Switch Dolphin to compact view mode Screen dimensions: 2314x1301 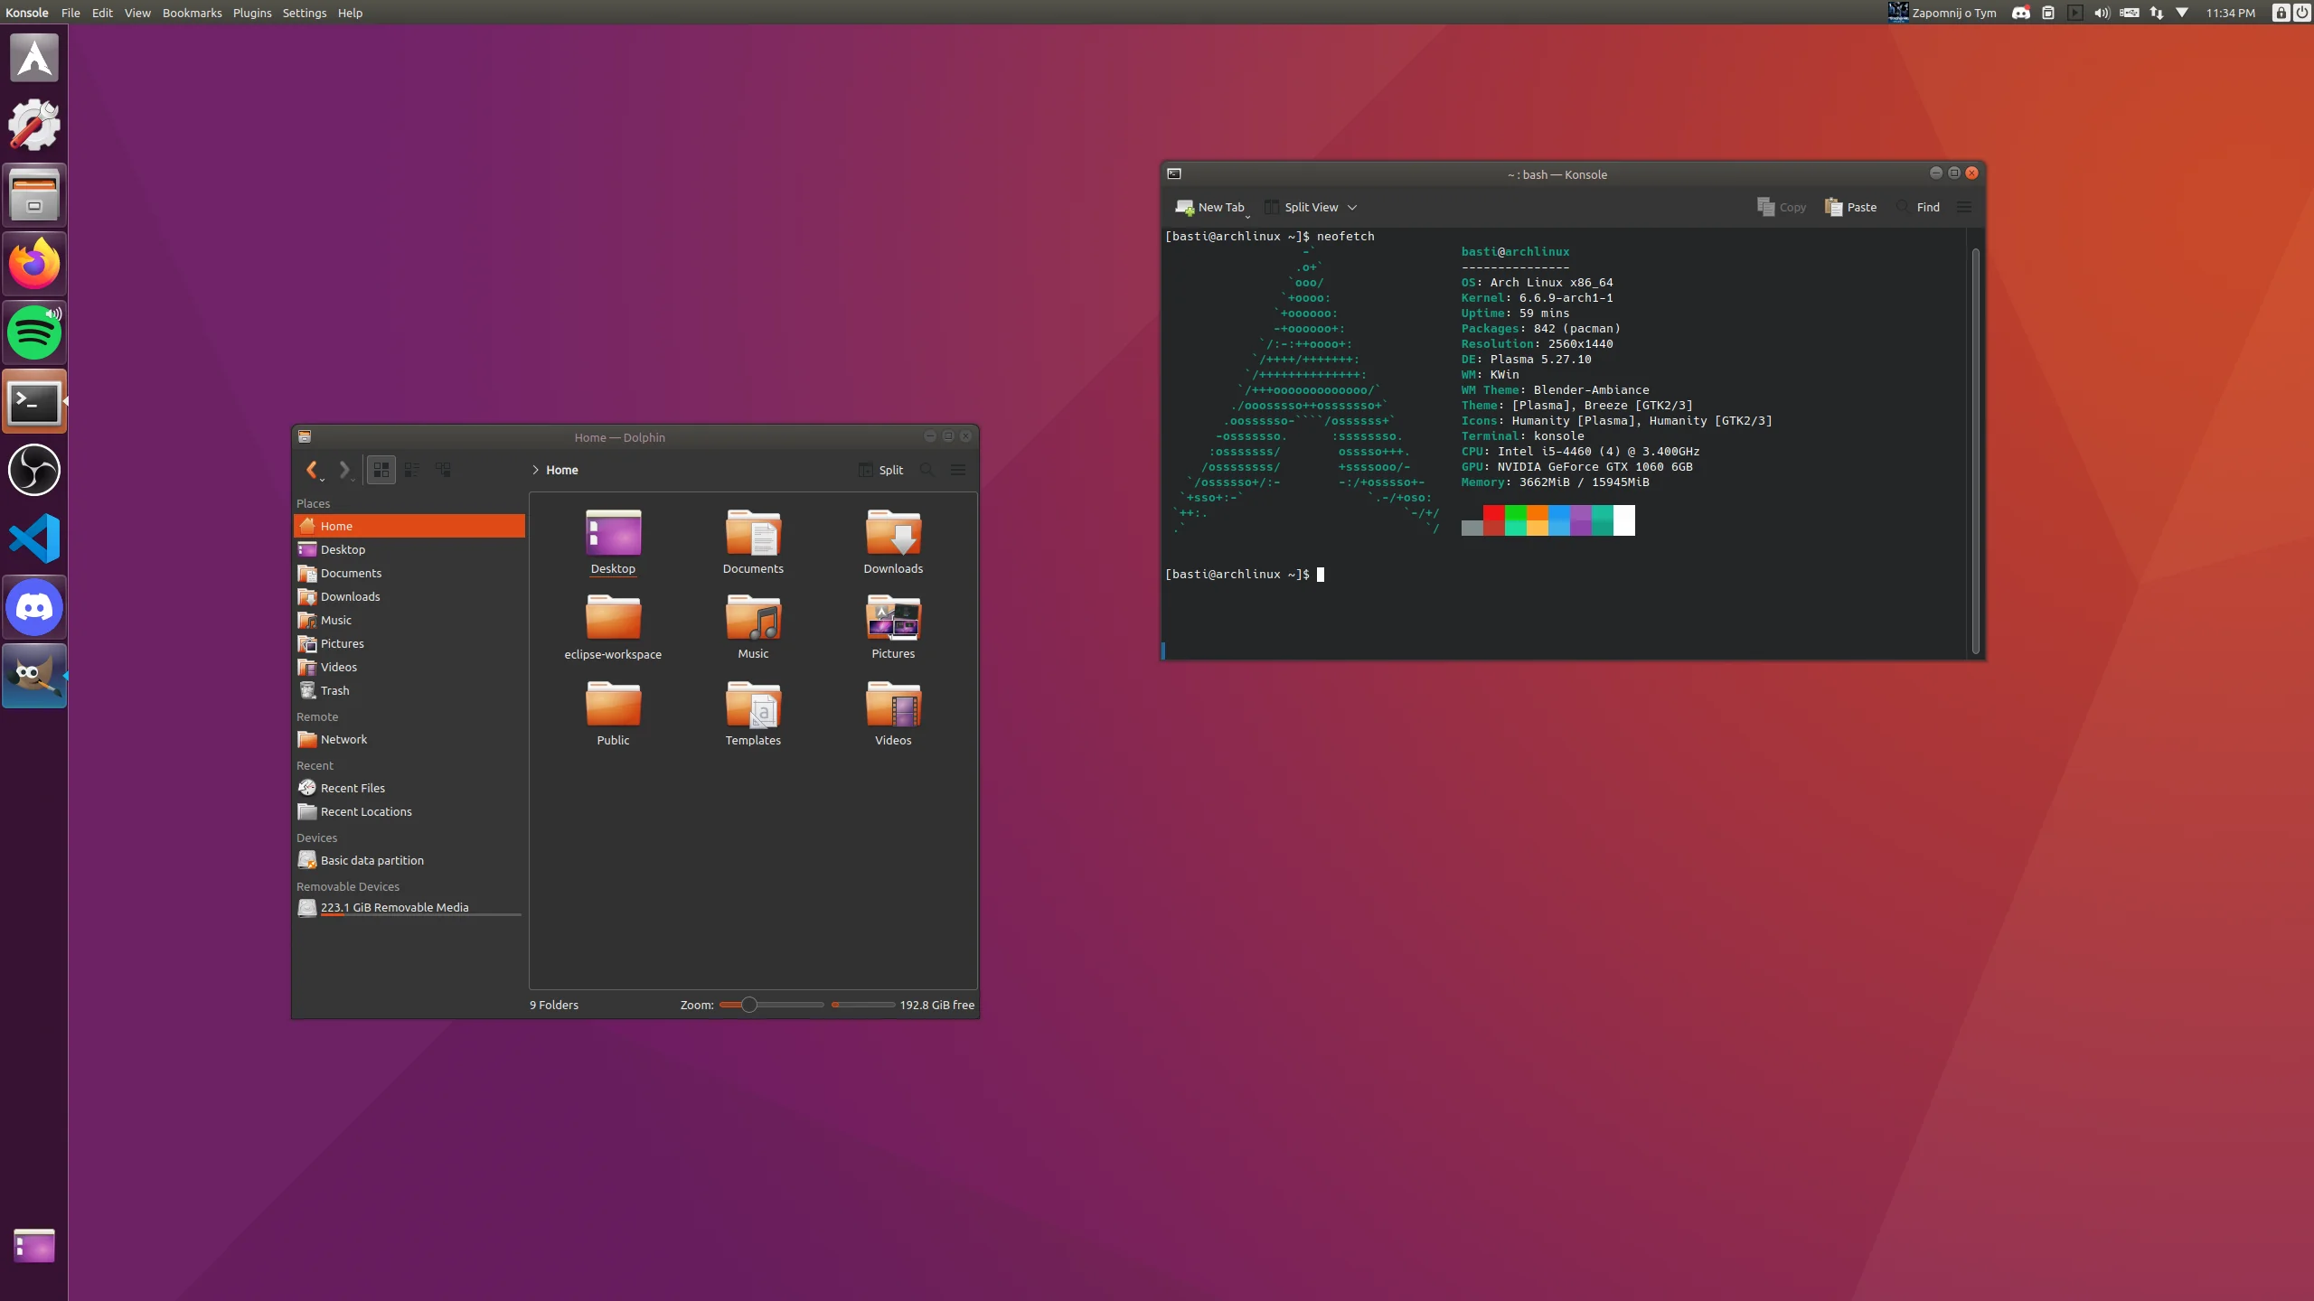tap(412, 470)
